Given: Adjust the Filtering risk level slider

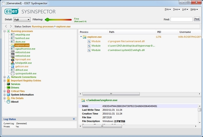Looking at the screenshot, I should (47, 20).
